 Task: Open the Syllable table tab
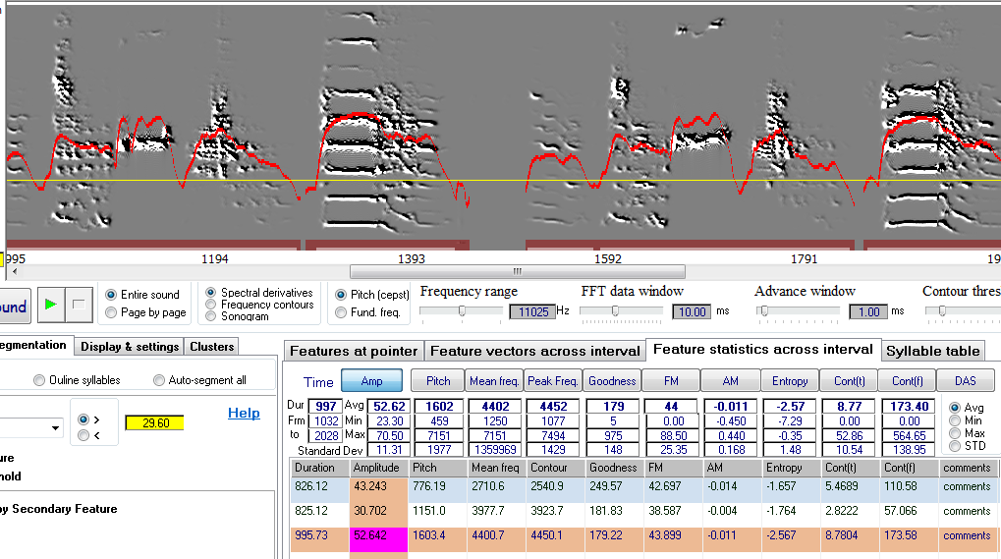(933, 351)
